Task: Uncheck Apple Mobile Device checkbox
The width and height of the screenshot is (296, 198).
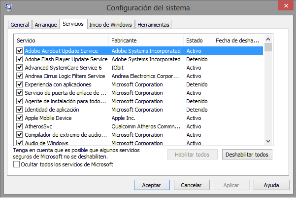Action: coord(19,118)
